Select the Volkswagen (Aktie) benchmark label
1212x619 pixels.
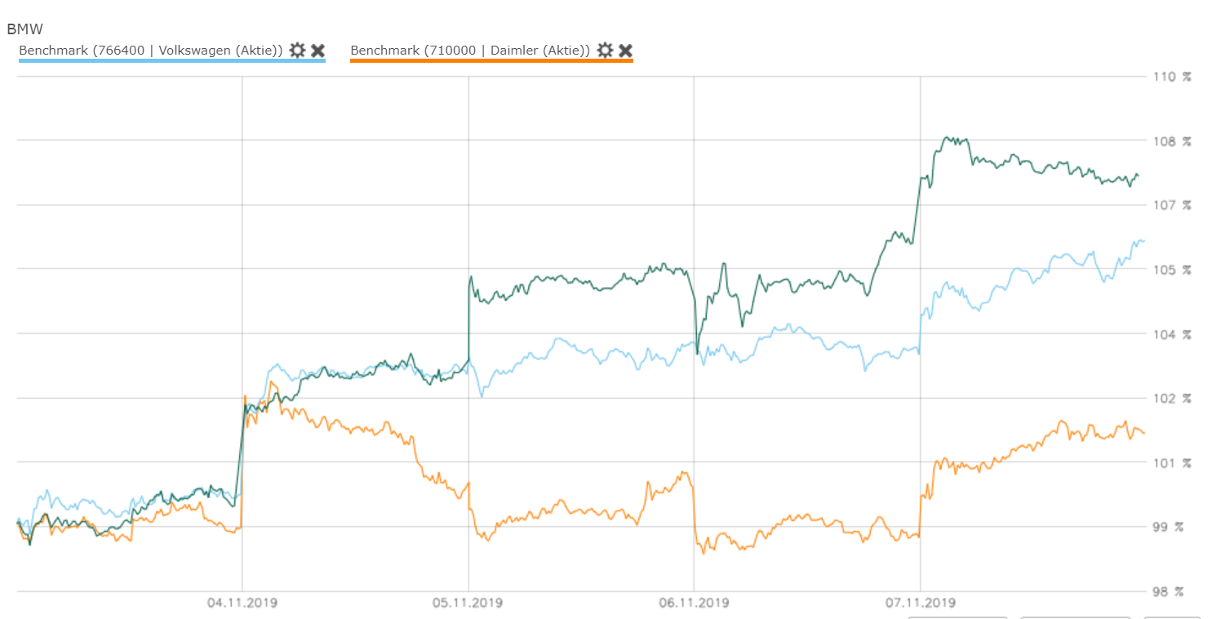tap(151, 51)
